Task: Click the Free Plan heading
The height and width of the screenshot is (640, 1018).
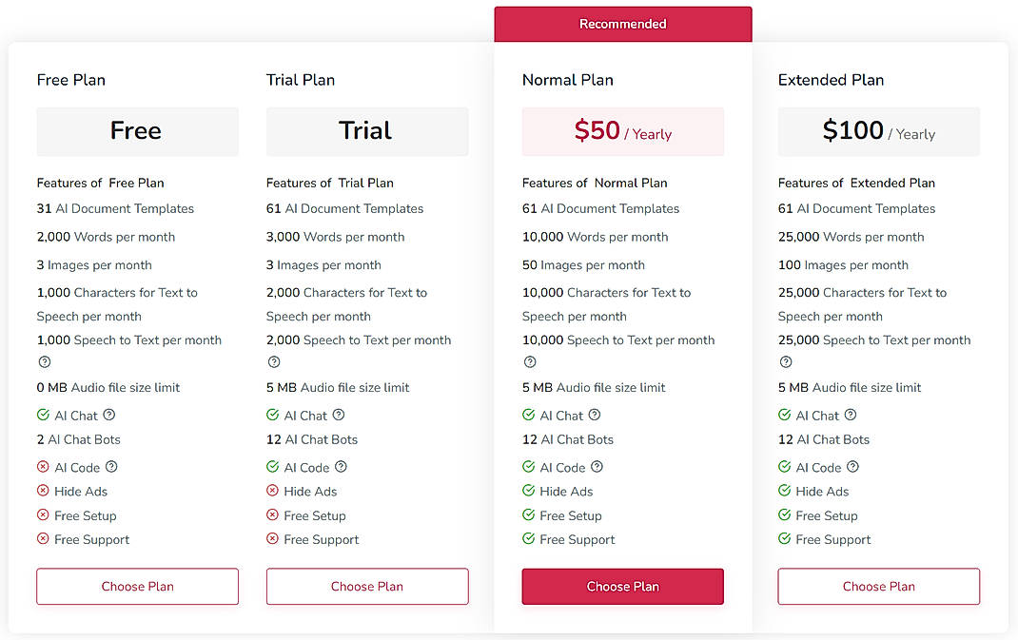Action: [x=70, y=80]
